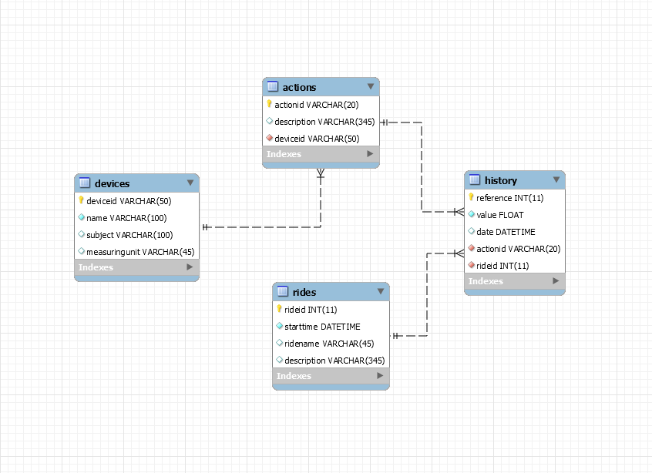Click the key icon next to deviceid in devices
The height and width of the screenshot is (473, 652).
click(x=82, y=200)
